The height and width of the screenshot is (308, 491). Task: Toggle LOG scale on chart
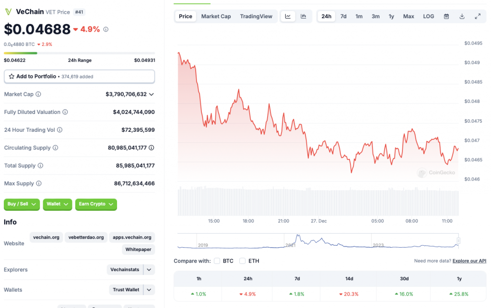click(428, 16)
